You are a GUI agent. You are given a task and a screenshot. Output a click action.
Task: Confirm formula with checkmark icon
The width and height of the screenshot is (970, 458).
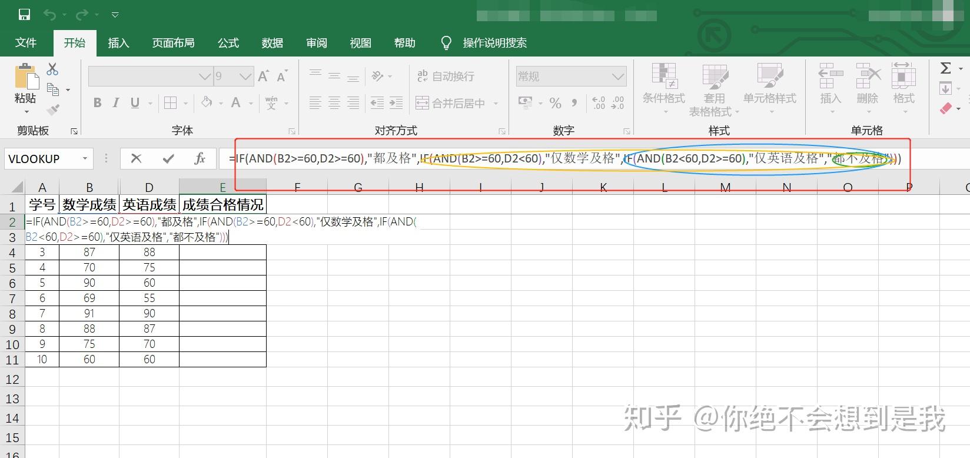tap(168, 158)
